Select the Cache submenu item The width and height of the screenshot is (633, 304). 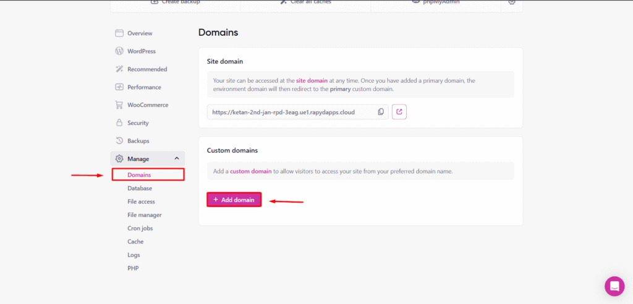click(x=135, y=242)
